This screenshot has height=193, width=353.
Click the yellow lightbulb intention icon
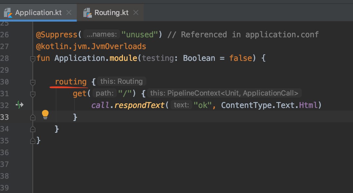45,114
